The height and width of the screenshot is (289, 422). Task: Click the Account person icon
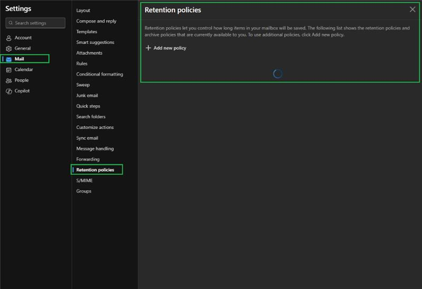9,38
